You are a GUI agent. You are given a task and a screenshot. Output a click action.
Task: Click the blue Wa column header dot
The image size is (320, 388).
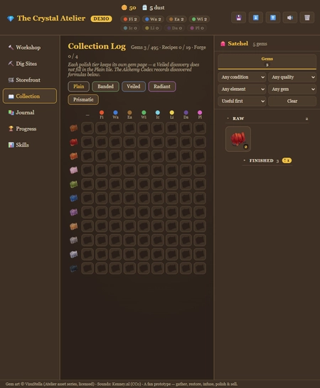coord(116,113)
